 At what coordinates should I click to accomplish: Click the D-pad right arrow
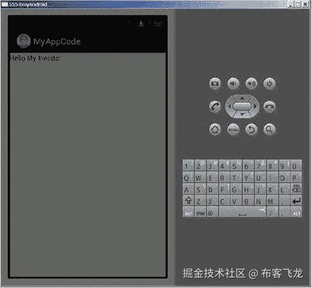[x=255, y=106]
